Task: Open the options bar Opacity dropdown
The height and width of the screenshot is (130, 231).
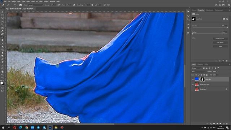Action: pos(55,5)
